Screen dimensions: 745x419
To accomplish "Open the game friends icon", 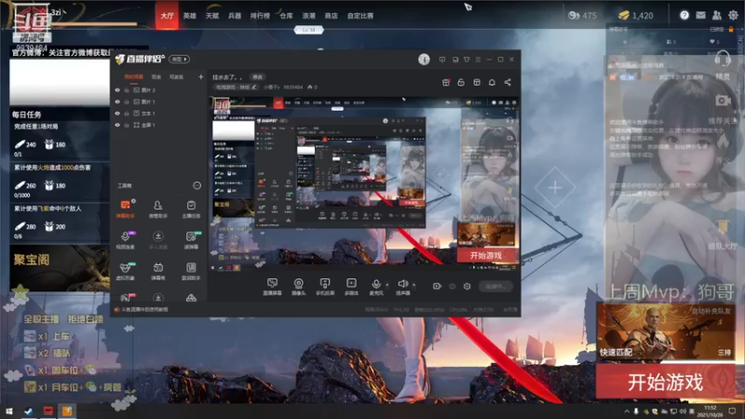I will point(716,15).
